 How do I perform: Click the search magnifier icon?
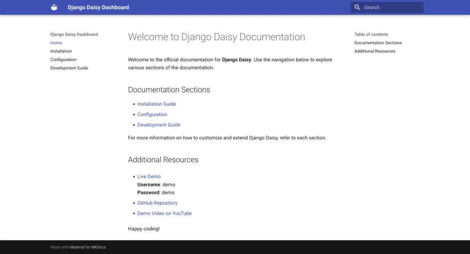tap(357, 8)
